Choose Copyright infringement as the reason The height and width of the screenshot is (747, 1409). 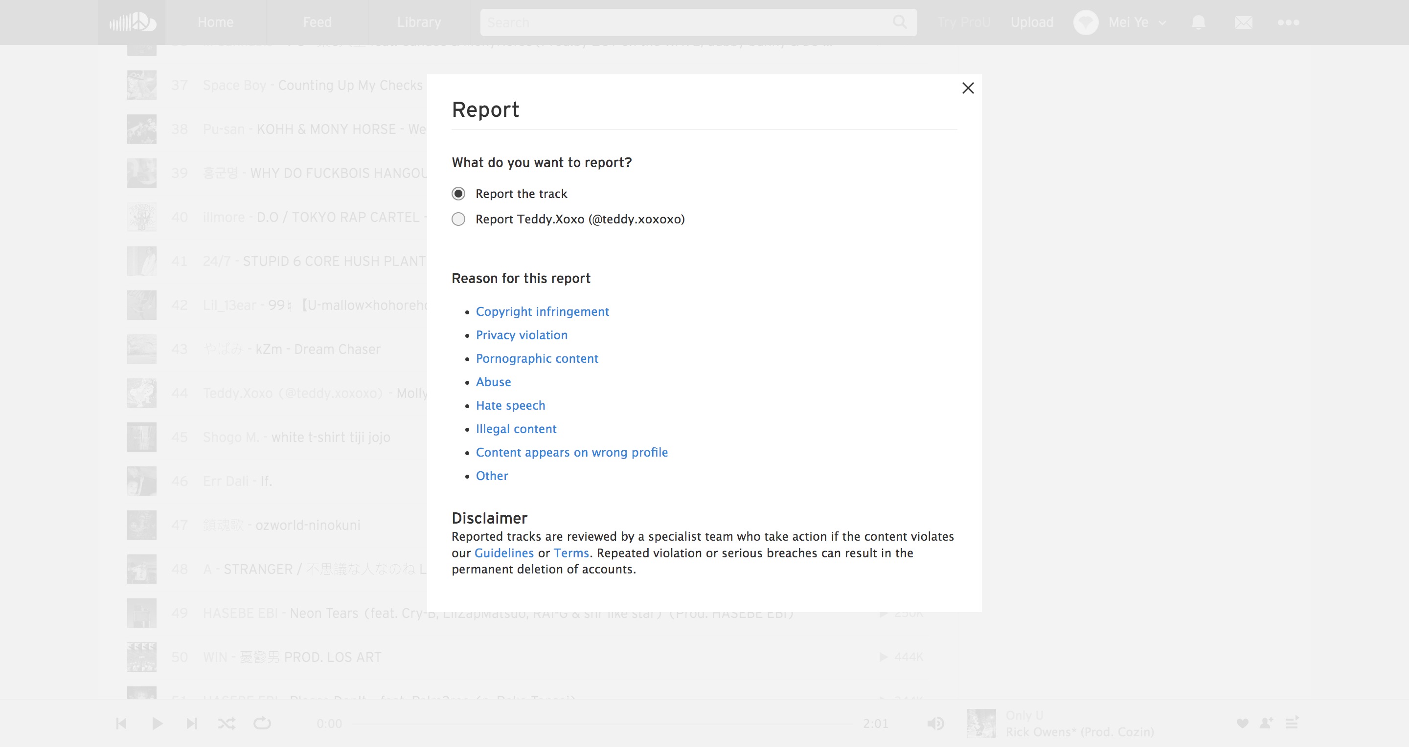542,311
